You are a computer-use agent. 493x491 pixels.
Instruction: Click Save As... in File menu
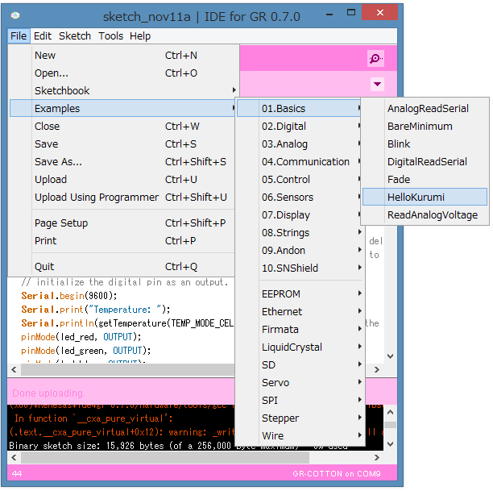click(x=58, y=161)
